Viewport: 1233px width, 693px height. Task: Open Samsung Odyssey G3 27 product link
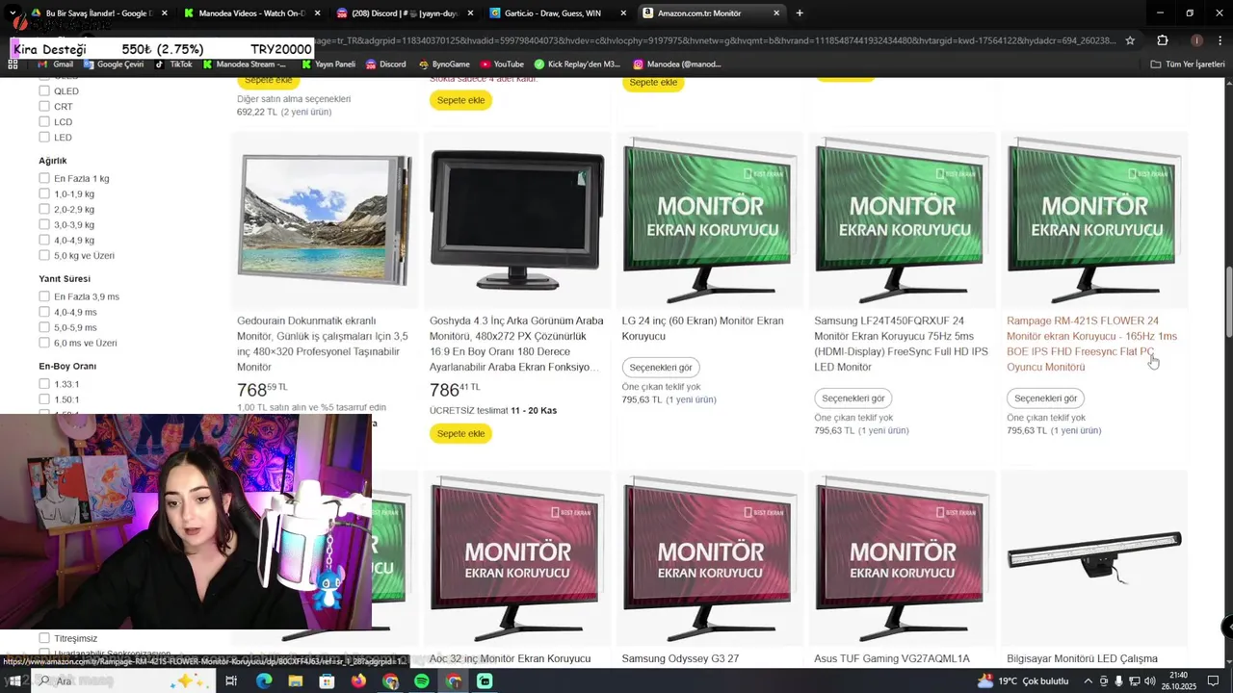[x=680, y=658]
